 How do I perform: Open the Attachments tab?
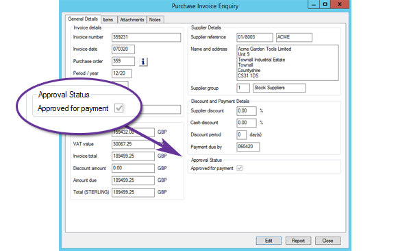[x=132, y=20]
